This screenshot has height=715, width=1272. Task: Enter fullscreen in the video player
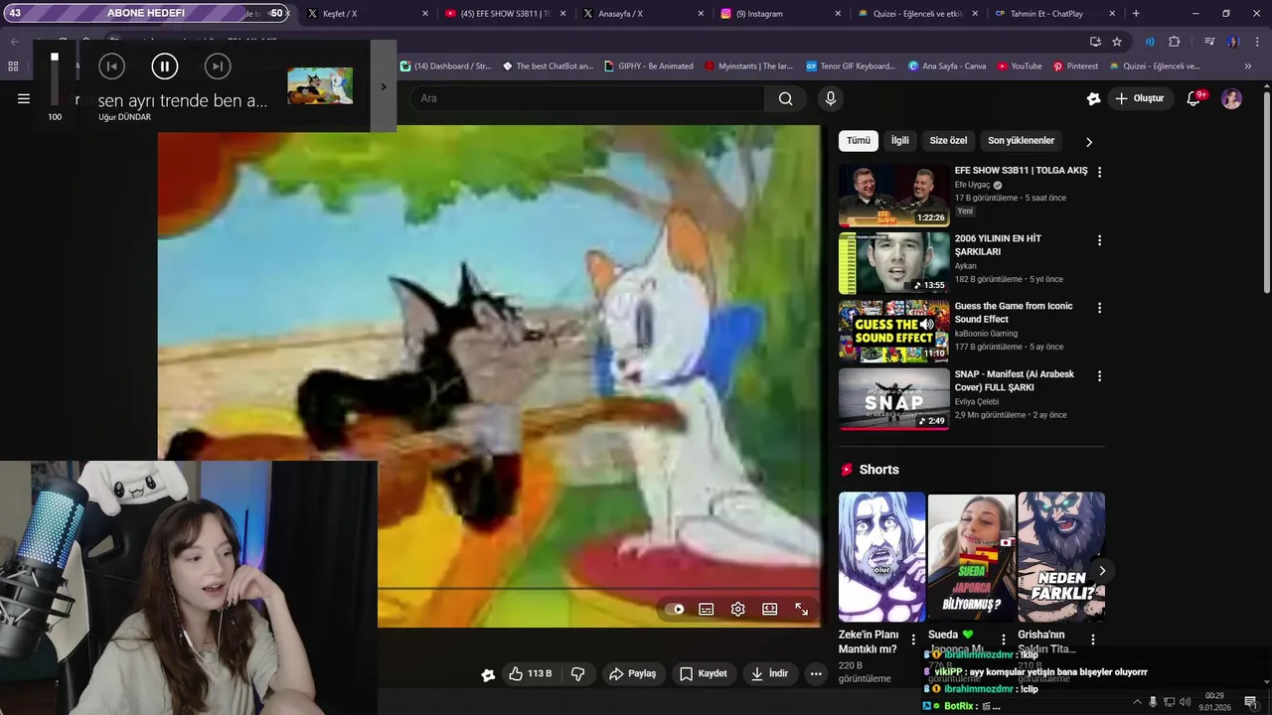[801, 609]
